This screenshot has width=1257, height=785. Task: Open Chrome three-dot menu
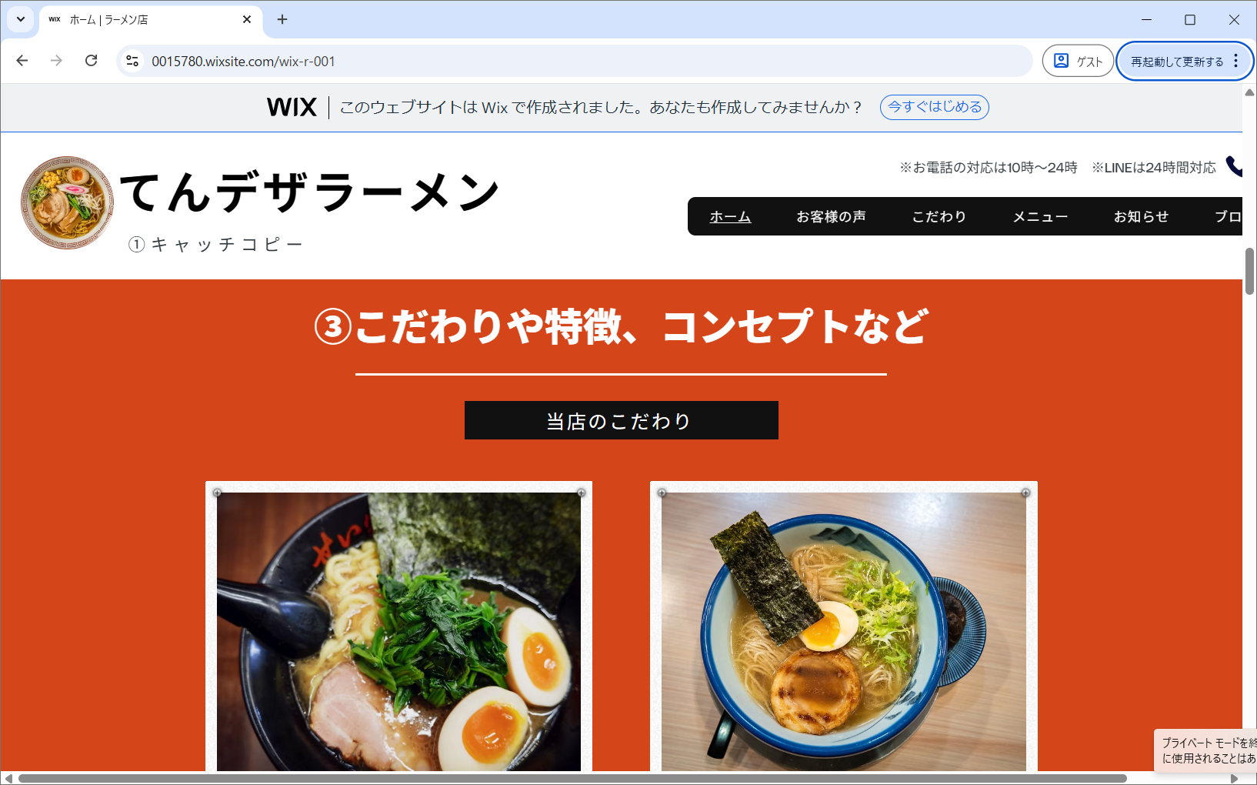tap(1236, 61)
